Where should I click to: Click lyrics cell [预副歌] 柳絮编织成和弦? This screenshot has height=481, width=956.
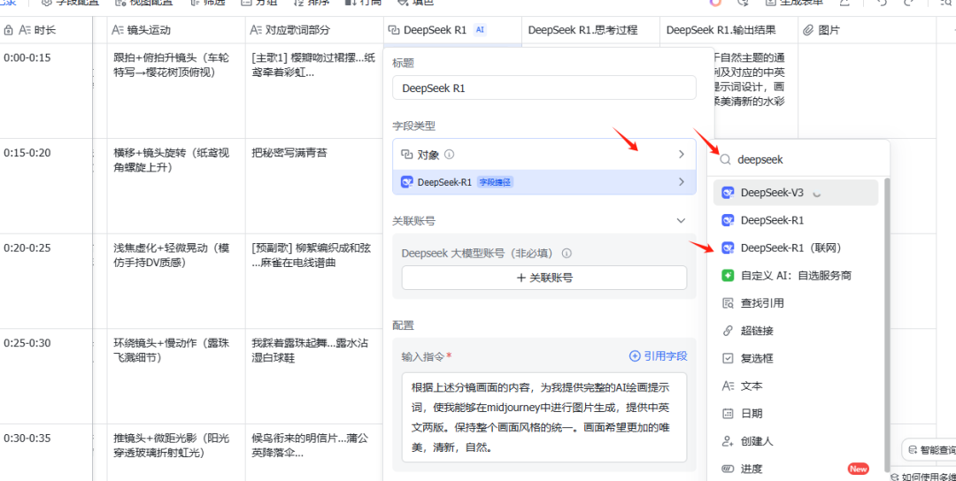point(314,280)
